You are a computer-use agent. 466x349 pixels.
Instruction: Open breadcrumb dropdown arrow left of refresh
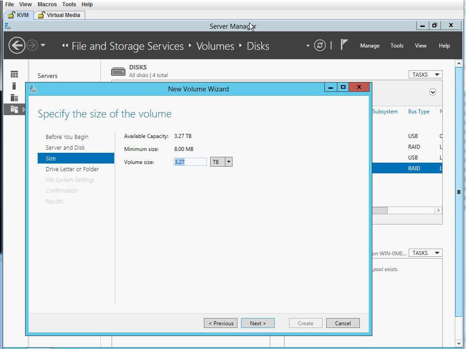(308, 46)
